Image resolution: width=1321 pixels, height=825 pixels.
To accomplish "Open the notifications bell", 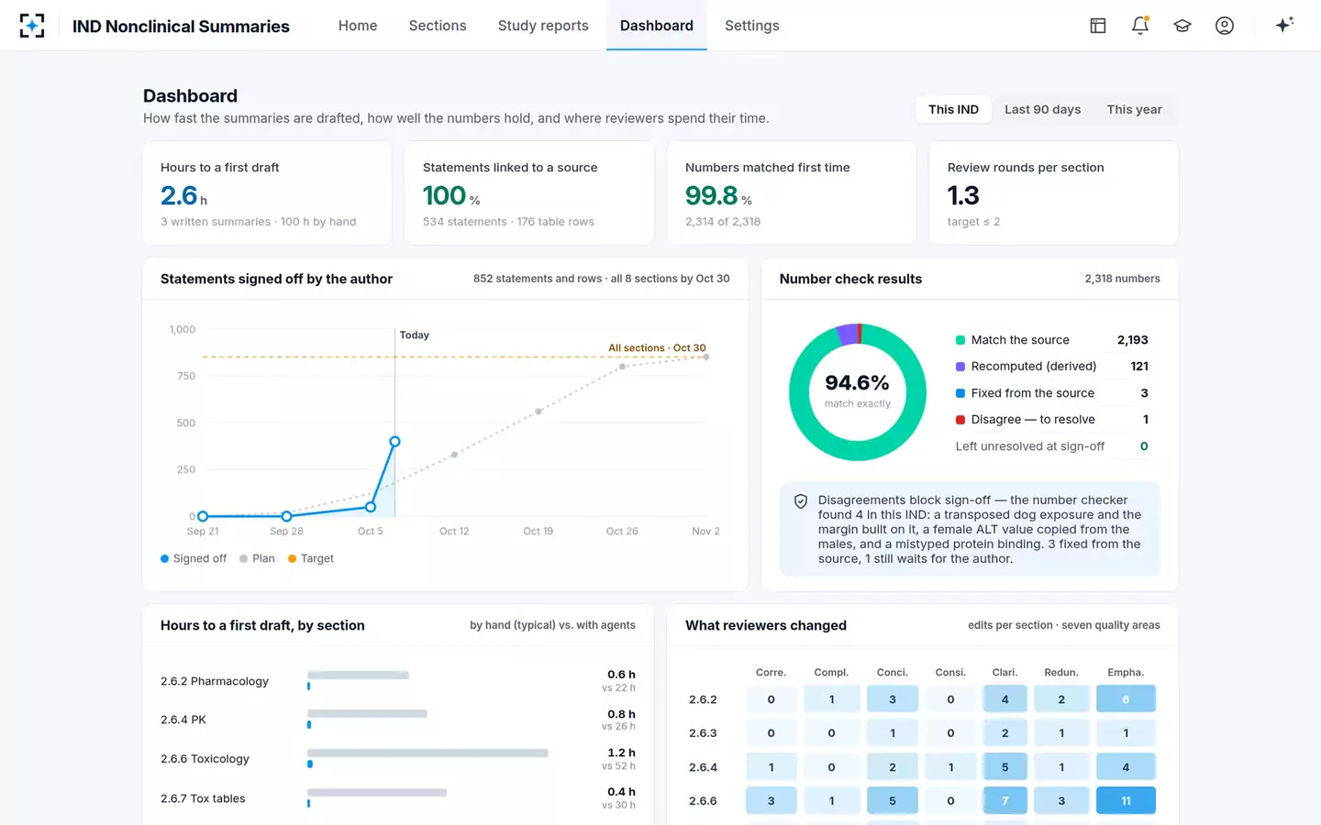I will pos(1140,26).
